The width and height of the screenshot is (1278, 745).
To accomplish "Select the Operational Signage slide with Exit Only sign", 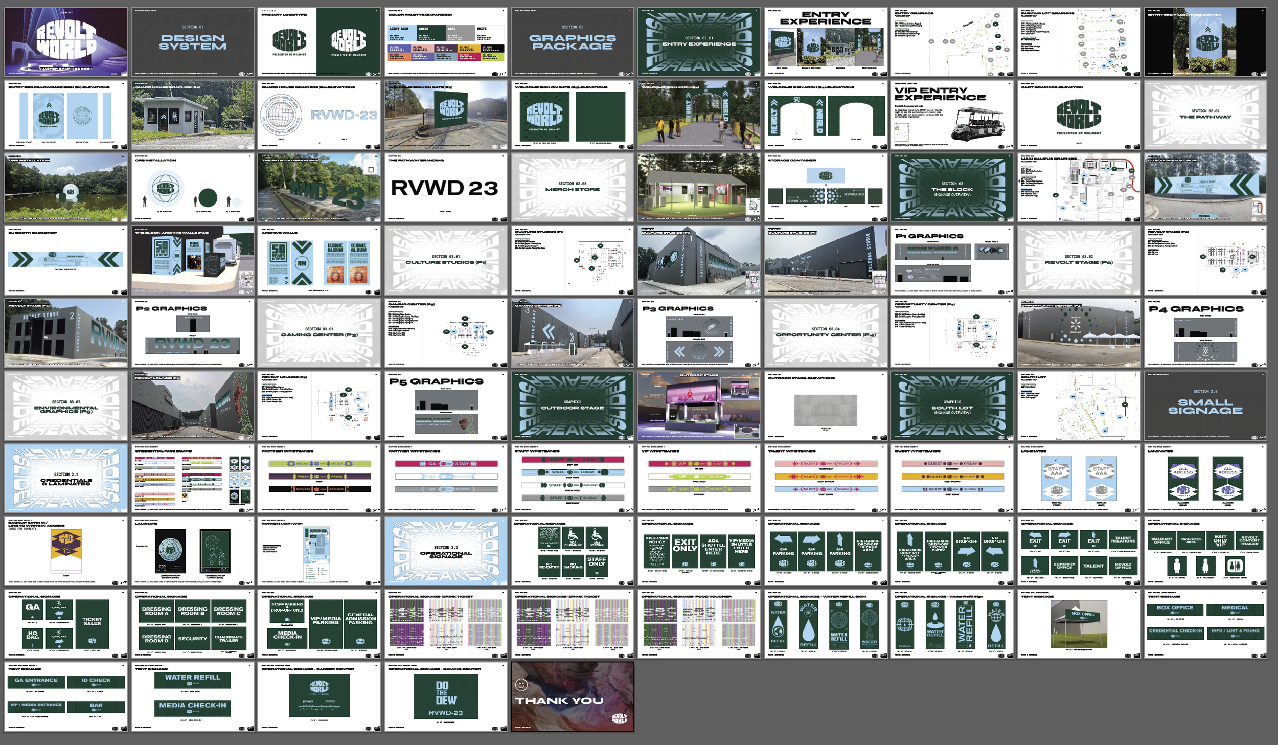I will pyautogui.click(x=699, y=551).
